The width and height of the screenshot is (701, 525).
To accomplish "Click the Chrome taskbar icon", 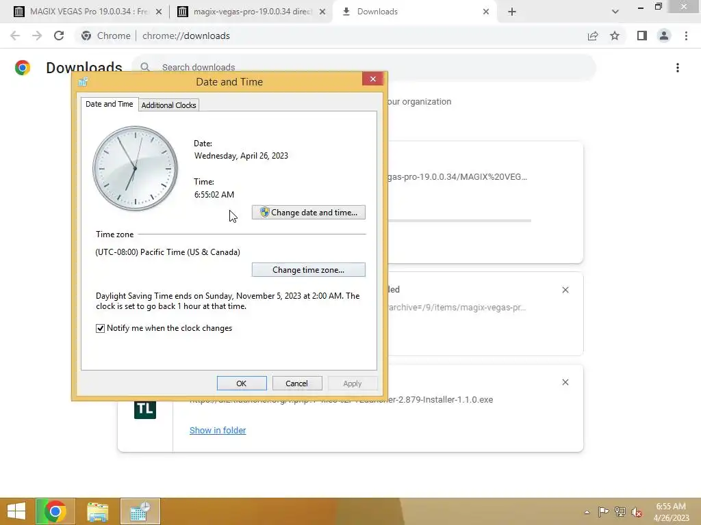I will pyautogui.click(x=55, y=511).
